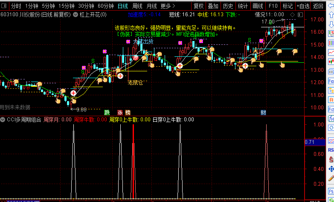This screenshot has width=334, height=202.
Task: Click the 复权 button
Action: point(198,6)
